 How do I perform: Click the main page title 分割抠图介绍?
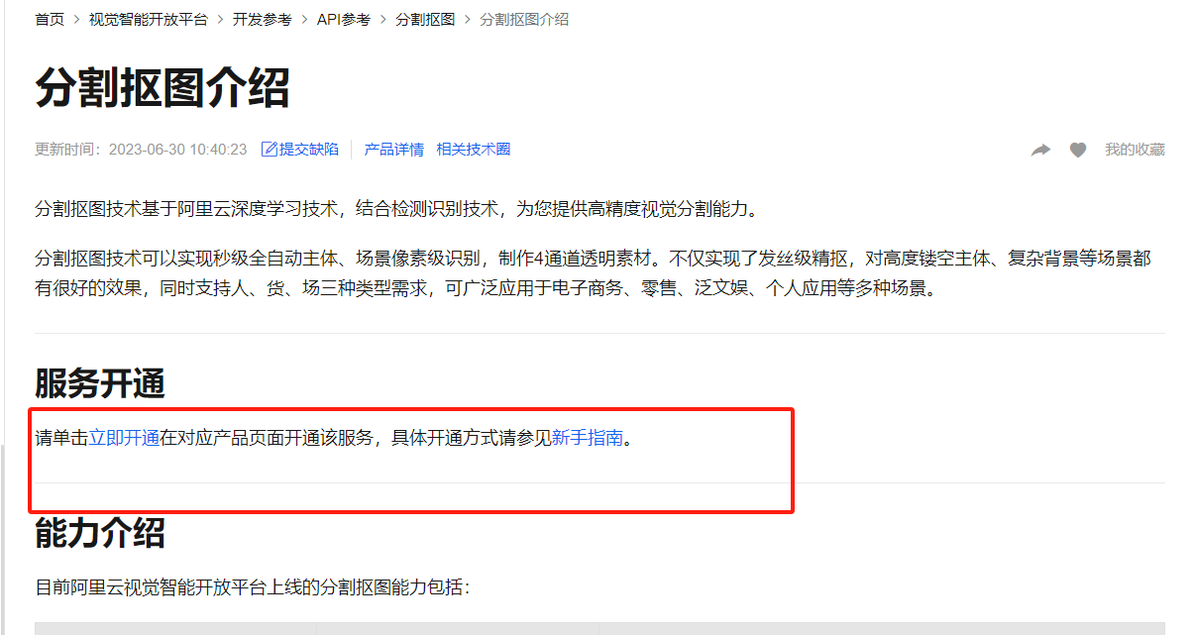163,88
